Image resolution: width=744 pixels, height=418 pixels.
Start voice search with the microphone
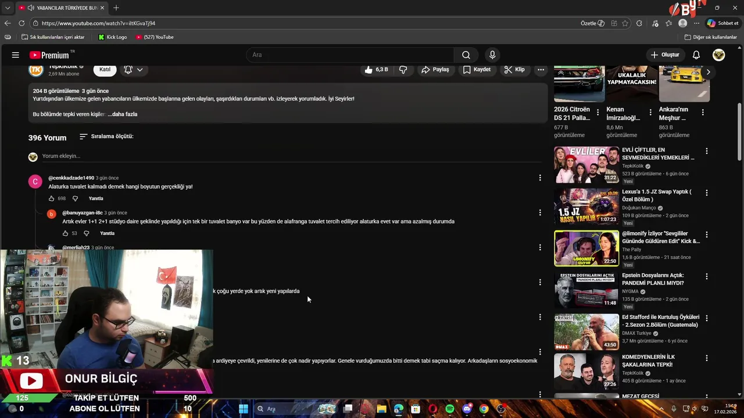tap(492, 55)
